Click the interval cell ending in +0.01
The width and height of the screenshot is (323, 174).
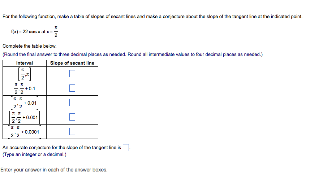(x=24, y=103)
